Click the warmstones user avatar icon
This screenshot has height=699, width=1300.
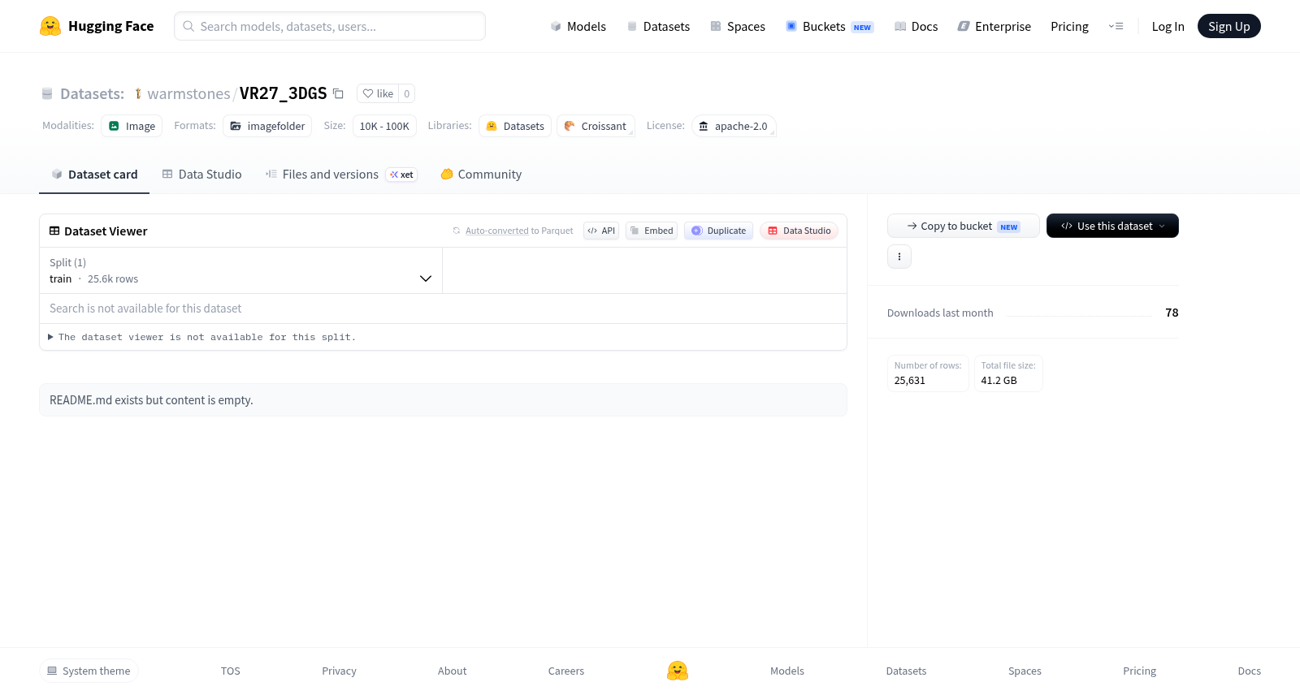tap(138, 93)
